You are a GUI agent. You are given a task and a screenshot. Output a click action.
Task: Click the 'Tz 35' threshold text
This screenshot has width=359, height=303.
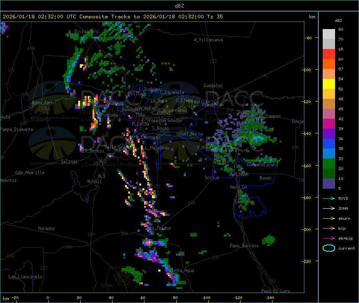(x=215, y=17)
